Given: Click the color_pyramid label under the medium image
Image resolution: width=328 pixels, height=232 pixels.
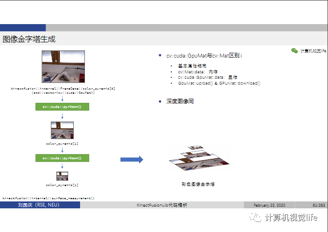Looking at the screenshot, I should point(62,144).
